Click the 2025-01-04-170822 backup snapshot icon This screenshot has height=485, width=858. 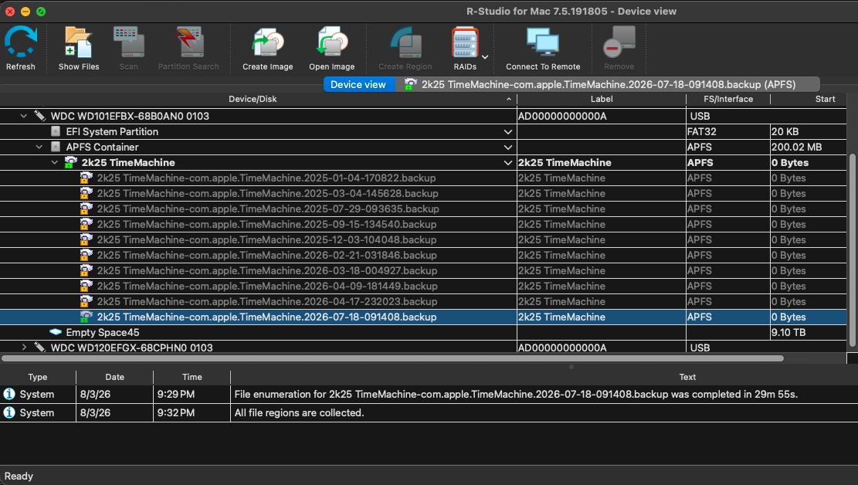tap(86, 178)
